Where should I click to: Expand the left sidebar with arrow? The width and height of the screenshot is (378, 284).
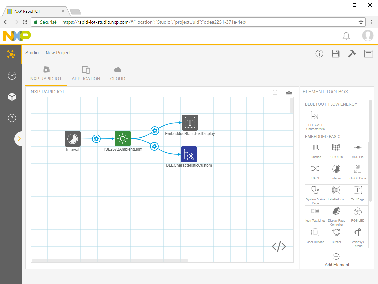coord(19,139)
